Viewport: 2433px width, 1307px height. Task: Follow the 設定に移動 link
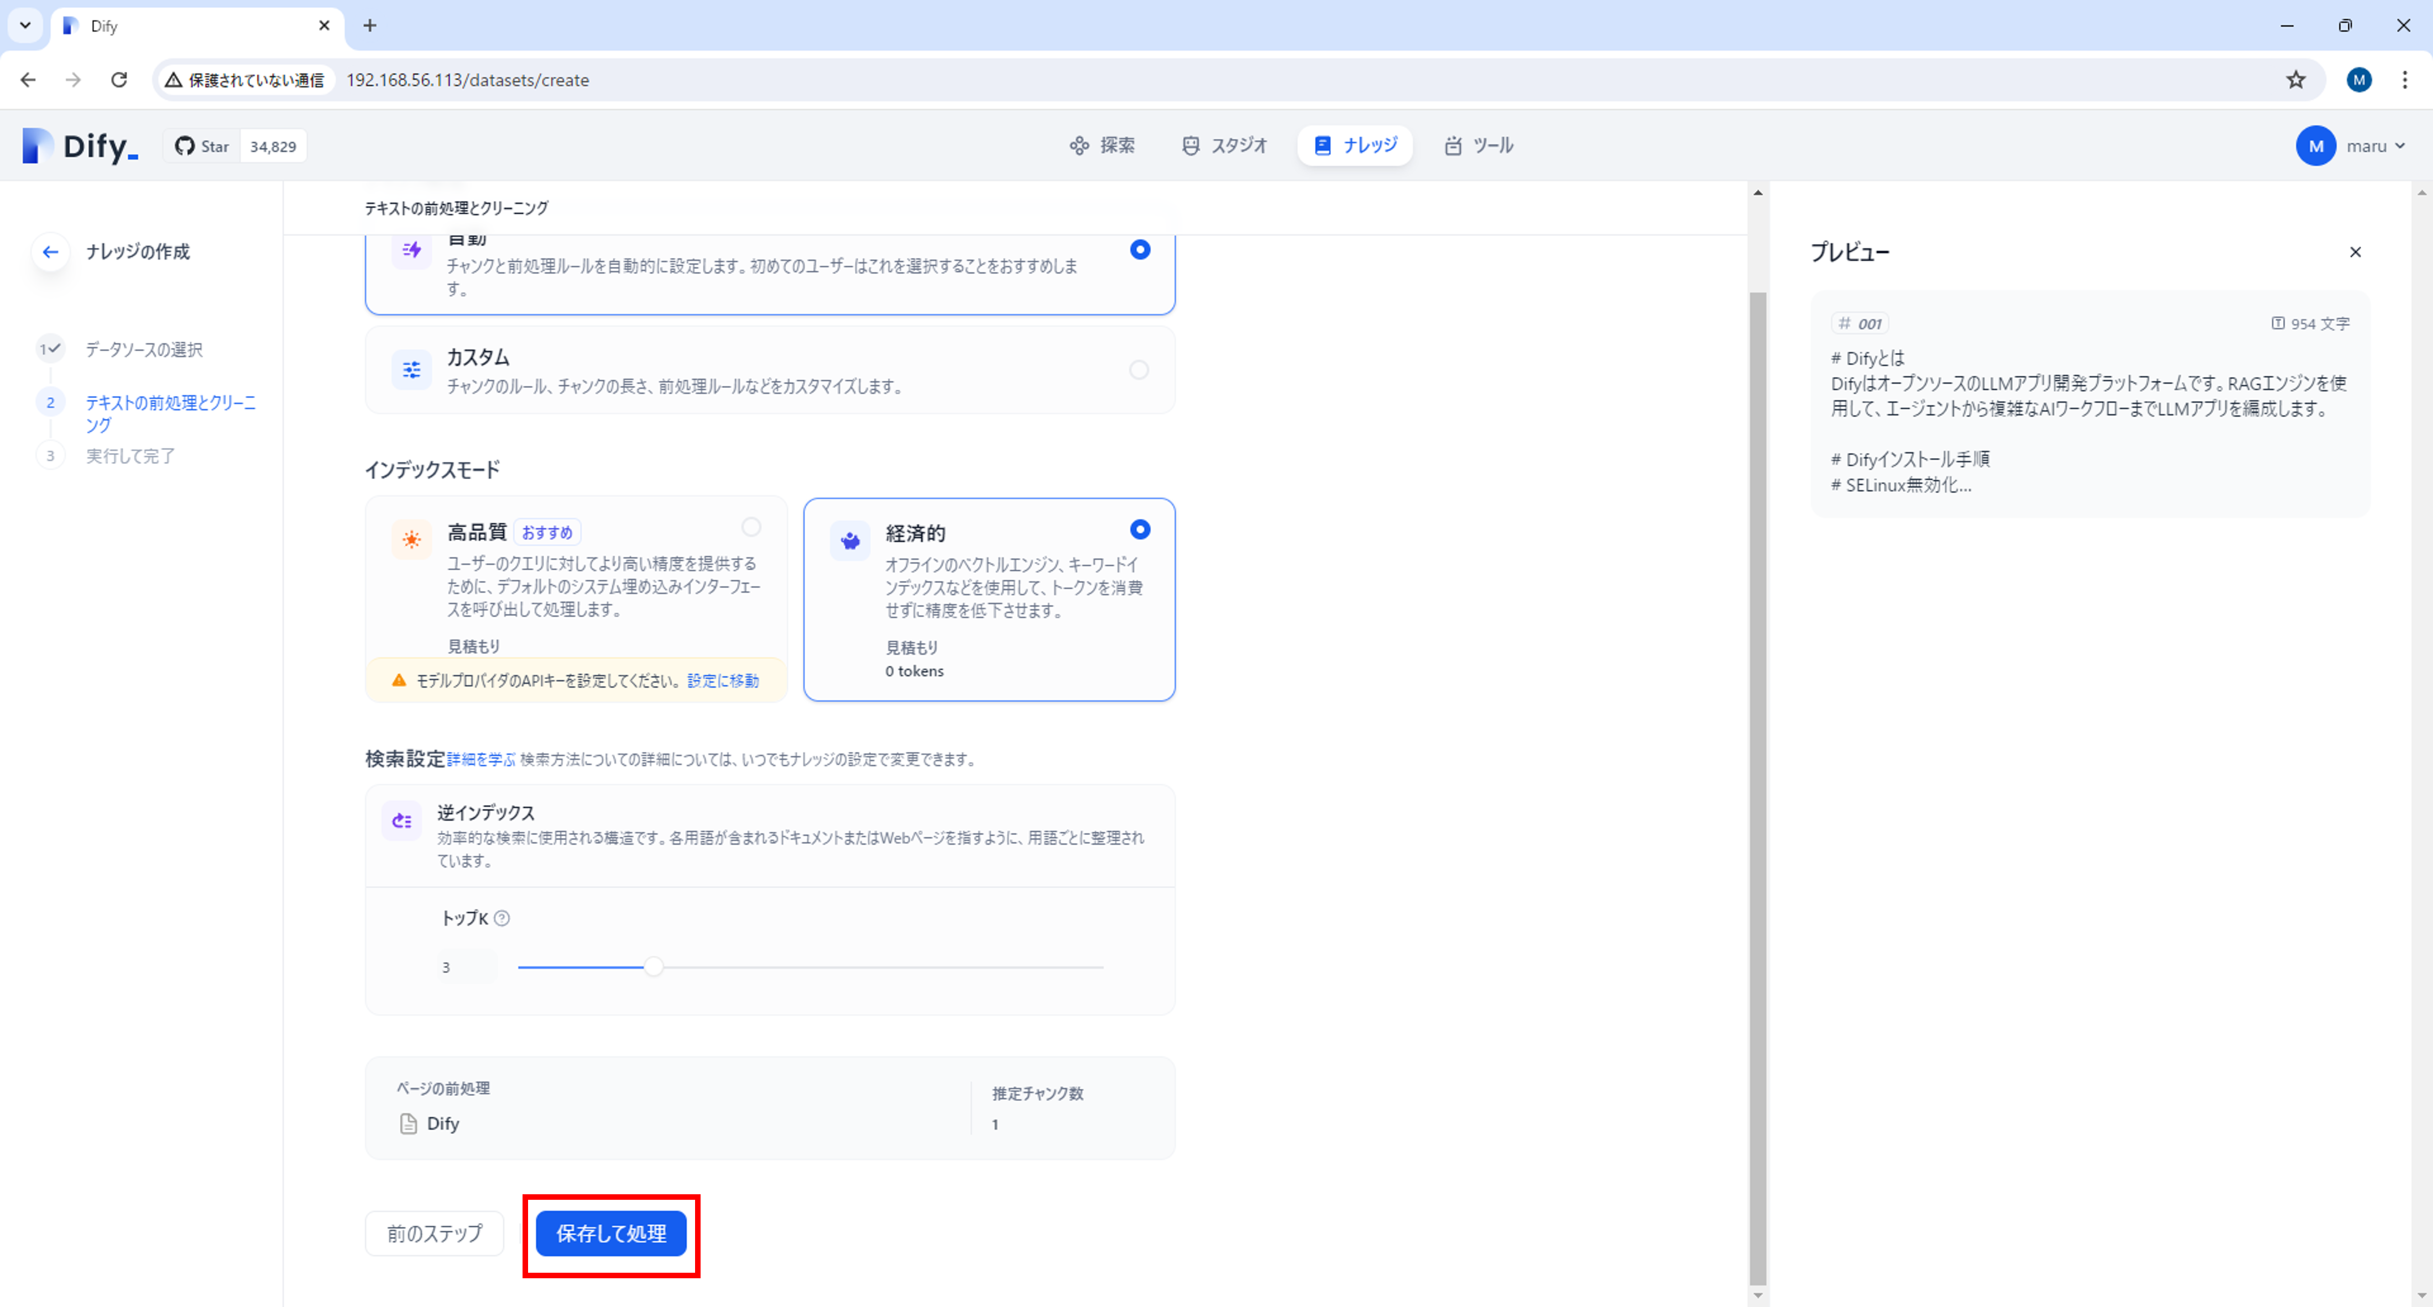tap(723, 680)
